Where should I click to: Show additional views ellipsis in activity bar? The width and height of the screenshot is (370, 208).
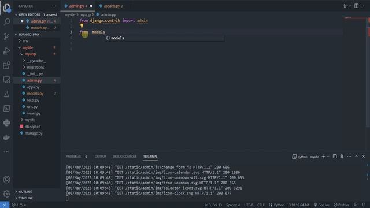6,151
